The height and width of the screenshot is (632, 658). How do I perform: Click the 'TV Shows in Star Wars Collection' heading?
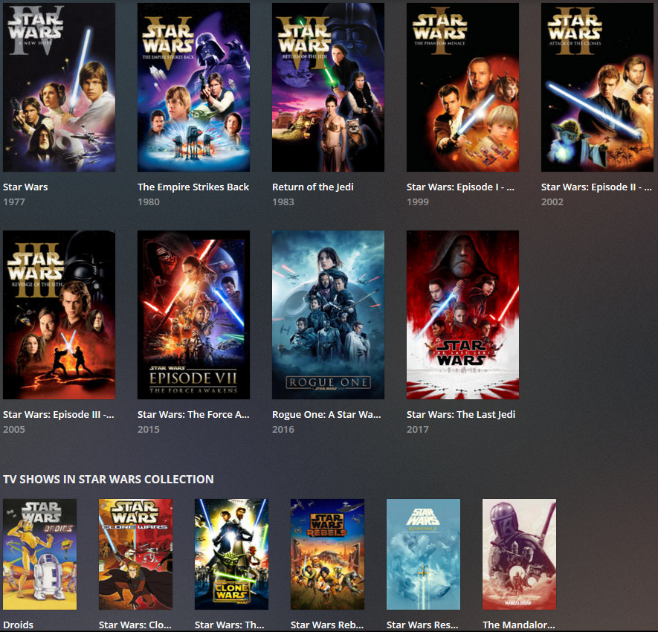pyautogui.click(x=109, y=480)
